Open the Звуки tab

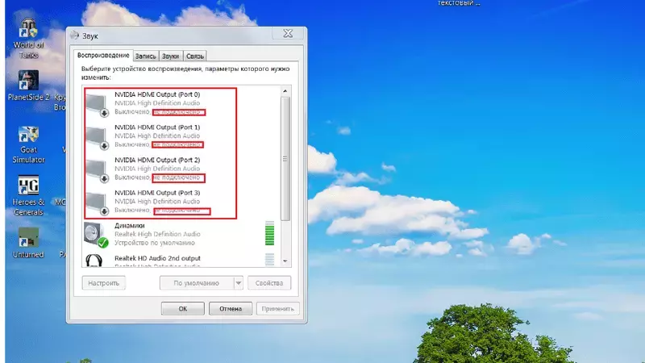[x=171, y=56]
